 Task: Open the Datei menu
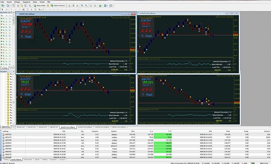coord(2,2)
